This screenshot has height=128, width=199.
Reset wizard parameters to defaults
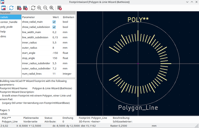click(11, 8)
